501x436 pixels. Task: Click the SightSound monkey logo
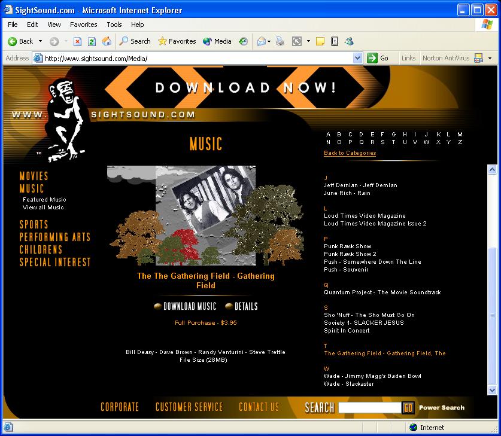(66, 120)
